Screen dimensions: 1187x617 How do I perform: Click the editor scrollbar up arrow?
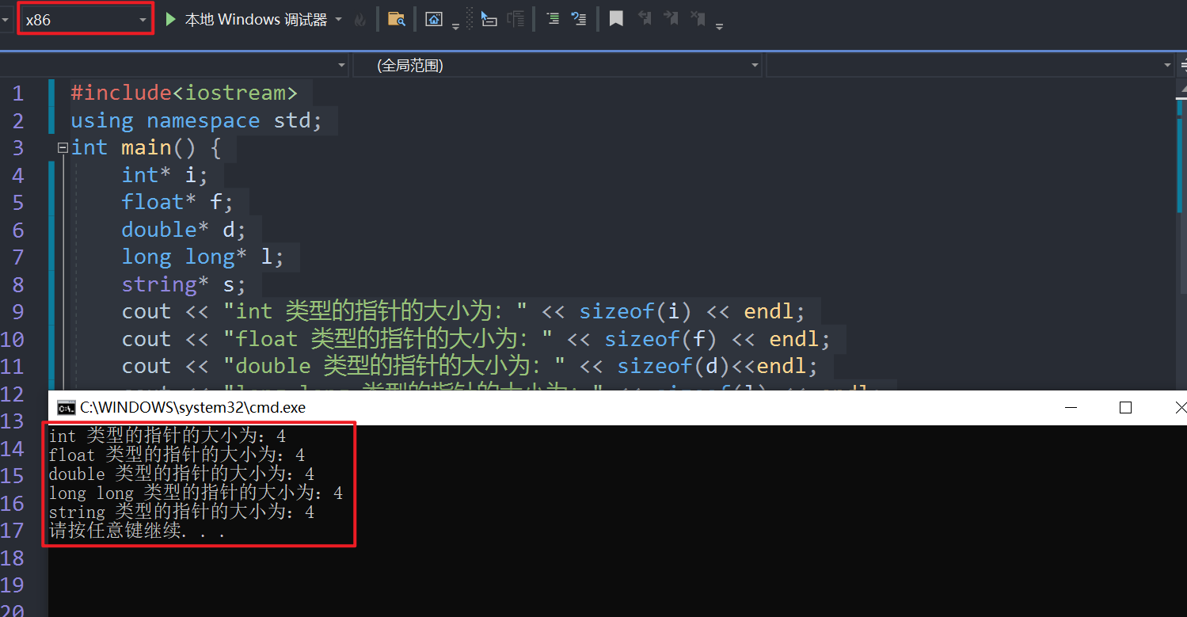[x=1180, y=86]
